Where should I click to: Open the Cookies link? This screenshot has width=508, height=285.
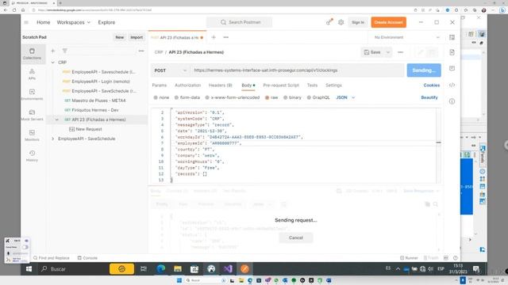click(432, 85)
